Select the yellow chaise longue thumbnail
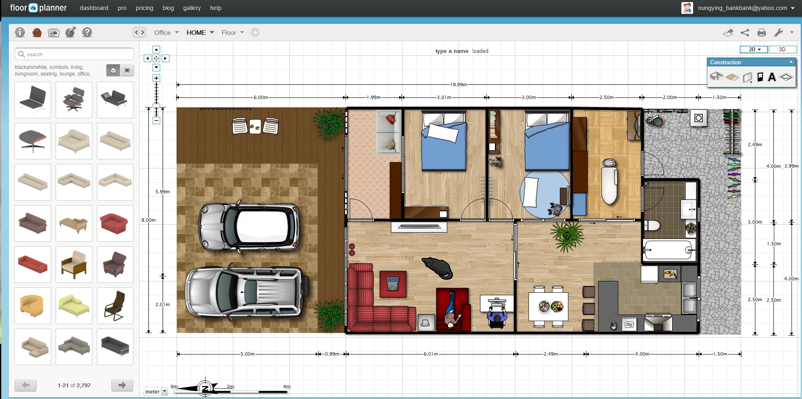802x399 pixels. pos(74,306)
